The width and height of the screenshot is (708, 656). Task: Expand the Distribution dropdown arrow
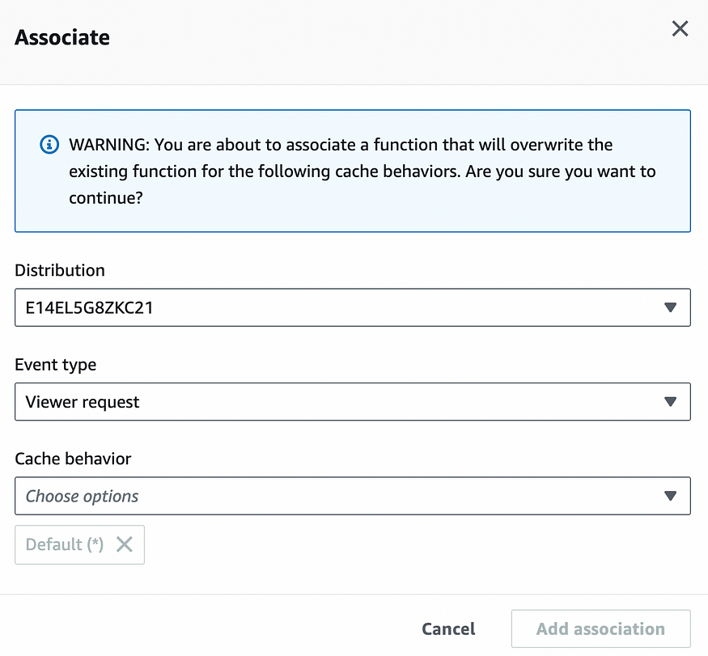(x=670, y=307)
